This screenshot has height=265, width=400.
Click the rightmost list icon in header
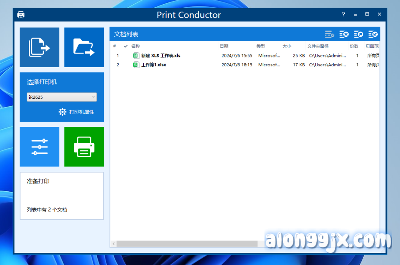click(x=373, y=34)
